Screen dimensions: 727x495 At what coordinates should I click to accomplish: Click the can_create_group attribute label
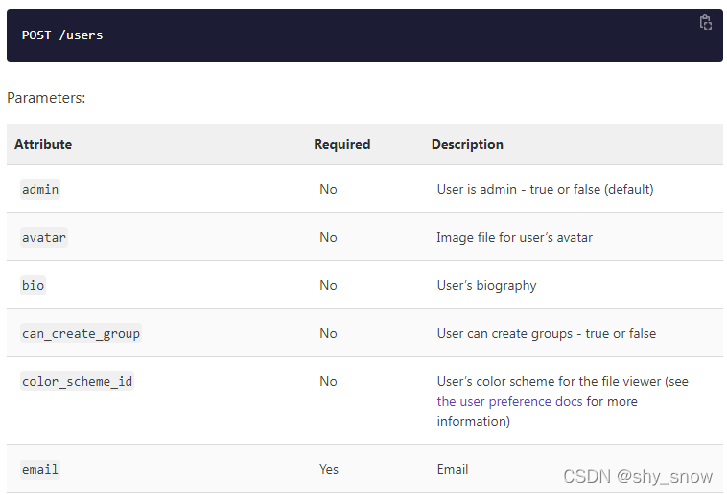[x=81, y=333]
